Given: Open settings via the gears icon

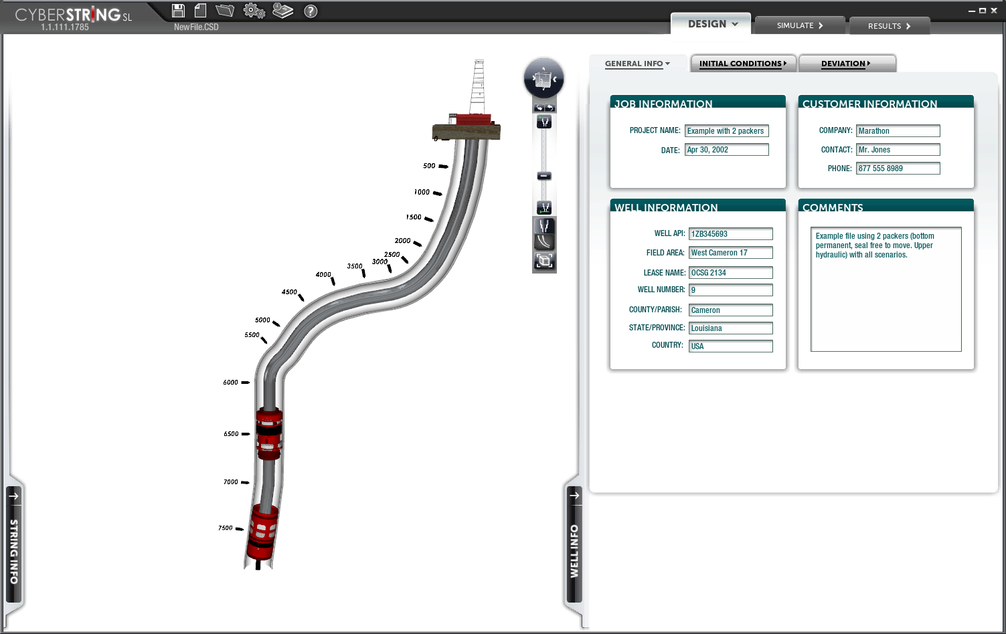Looking at the screenshot, I should tap(254, 11).
